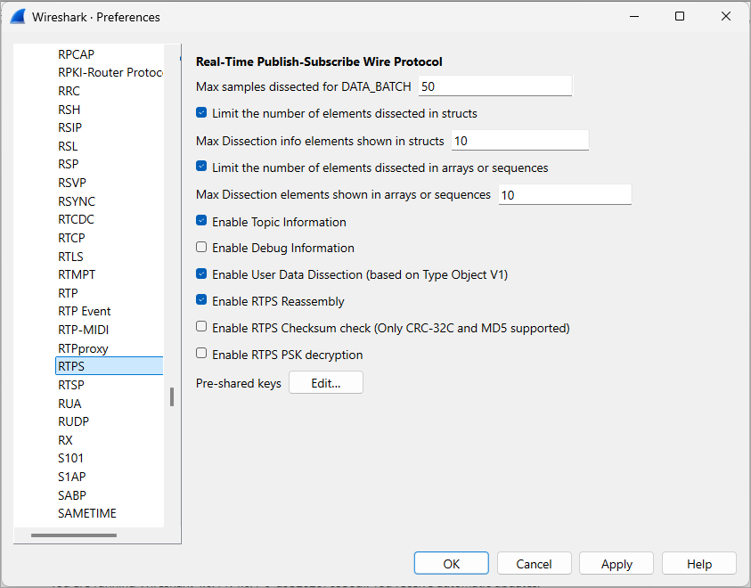Edit Max Dissection info elements in structs field

[x=519, y=141]
